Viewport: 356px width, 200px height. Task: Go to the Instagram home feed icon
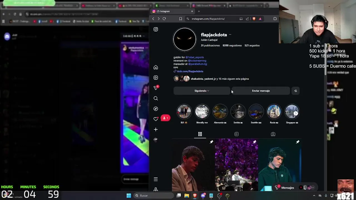point(156,67)
